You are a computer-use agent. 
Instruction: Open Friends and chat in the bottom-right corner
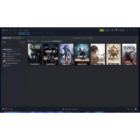click(132, 109)
